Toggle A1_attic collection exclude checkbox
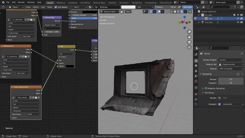 tap(234, 15)
